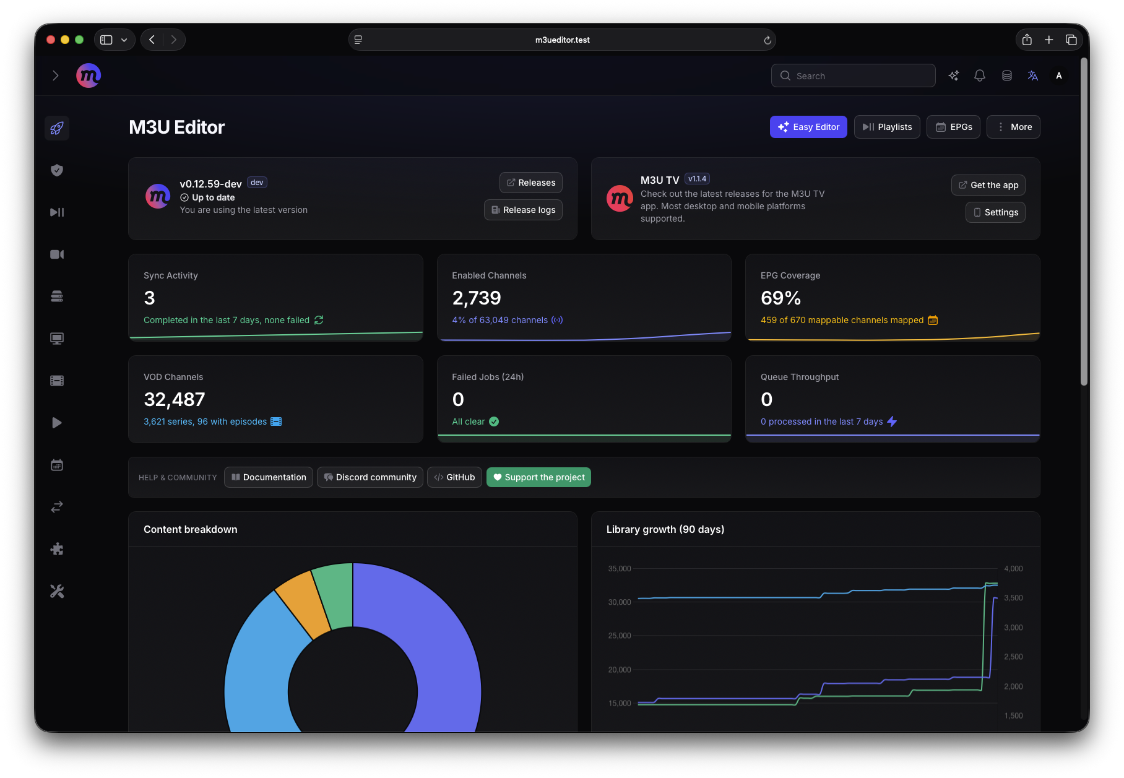Select the video camera sidebar icon
Screen dimensions: 1124x778
[57, 254]
